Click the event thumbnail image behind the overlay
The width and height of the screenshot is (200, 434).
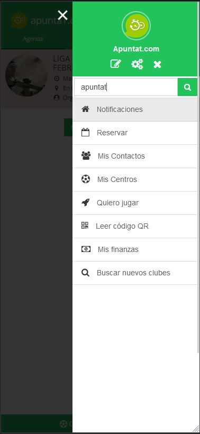click(x=27, y=75)
